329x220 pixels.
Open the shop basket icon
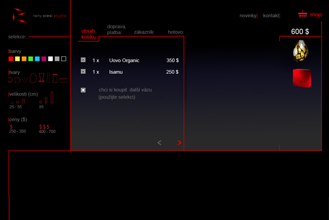[302, 15]
